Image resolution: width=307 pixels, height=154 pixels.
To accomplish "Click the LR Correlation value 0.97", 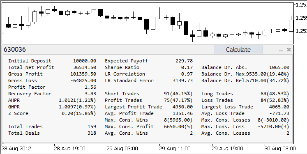I will 187,74.
